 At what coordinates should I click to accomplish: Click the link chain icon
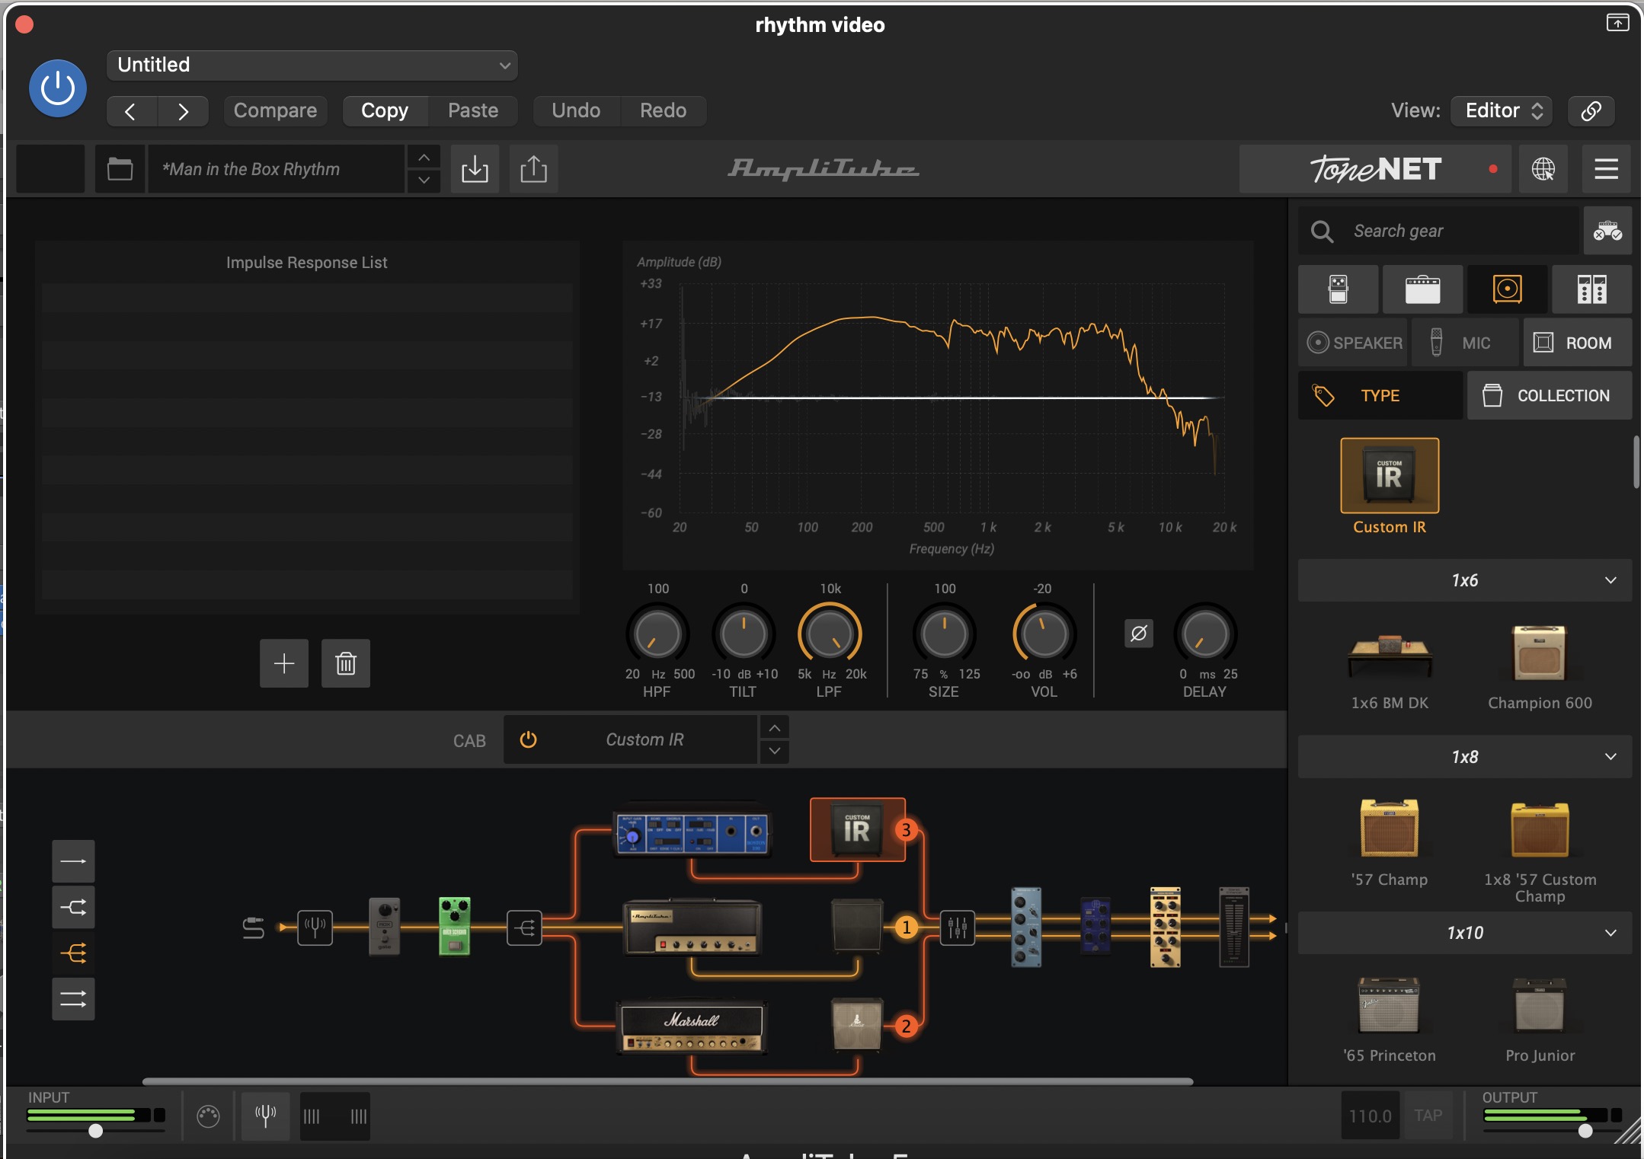pos(1591,111)
